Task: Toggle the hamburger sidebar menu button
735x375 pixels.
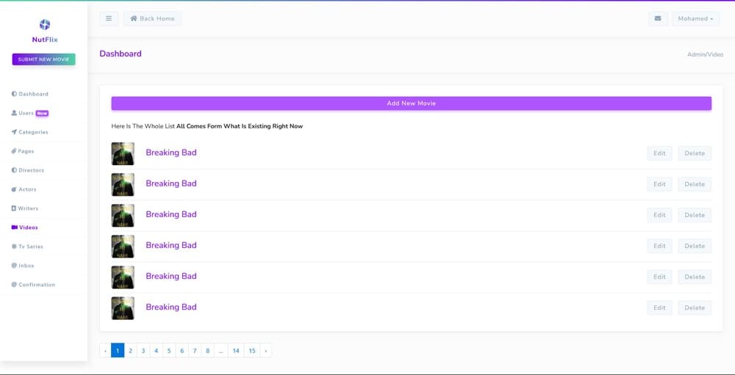Action: coord(109,19)
